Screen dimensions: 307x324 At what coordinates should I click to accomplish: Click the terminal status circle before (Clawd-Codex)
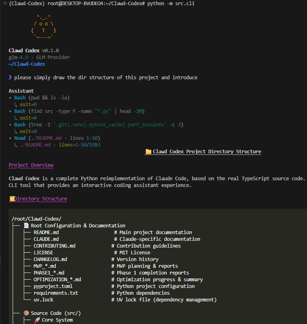(5, 3)
